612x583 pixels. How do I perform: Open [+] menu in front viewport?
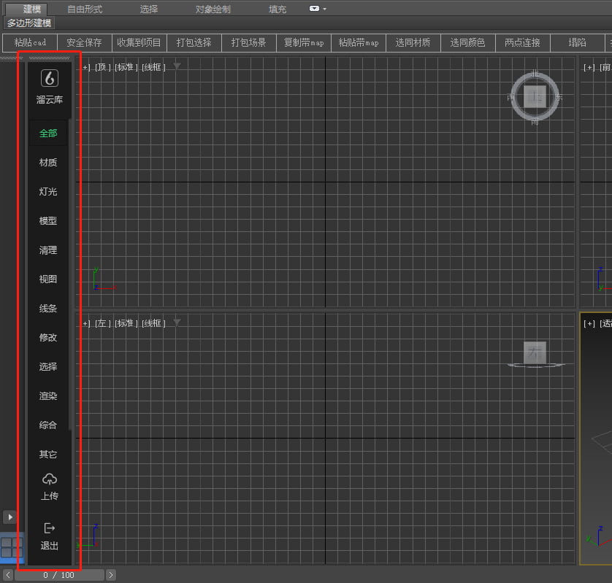pyautogui.click(x=589, y=67)
